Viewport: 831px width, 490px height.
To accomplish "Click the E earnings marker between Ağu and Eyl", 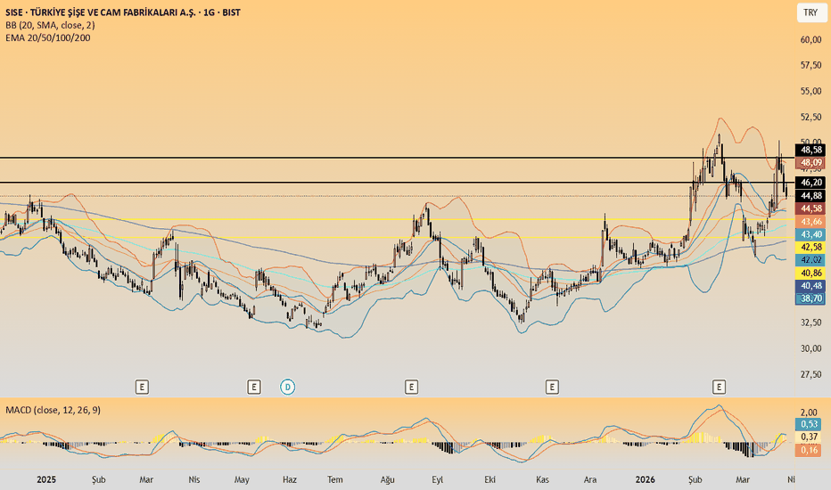I will point(411,388).
